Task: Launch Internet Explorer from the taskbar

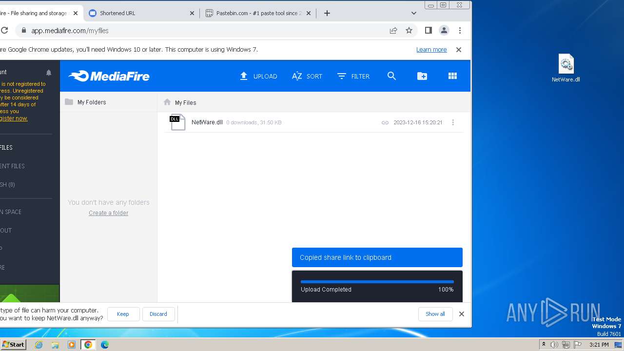Action: 39,345
